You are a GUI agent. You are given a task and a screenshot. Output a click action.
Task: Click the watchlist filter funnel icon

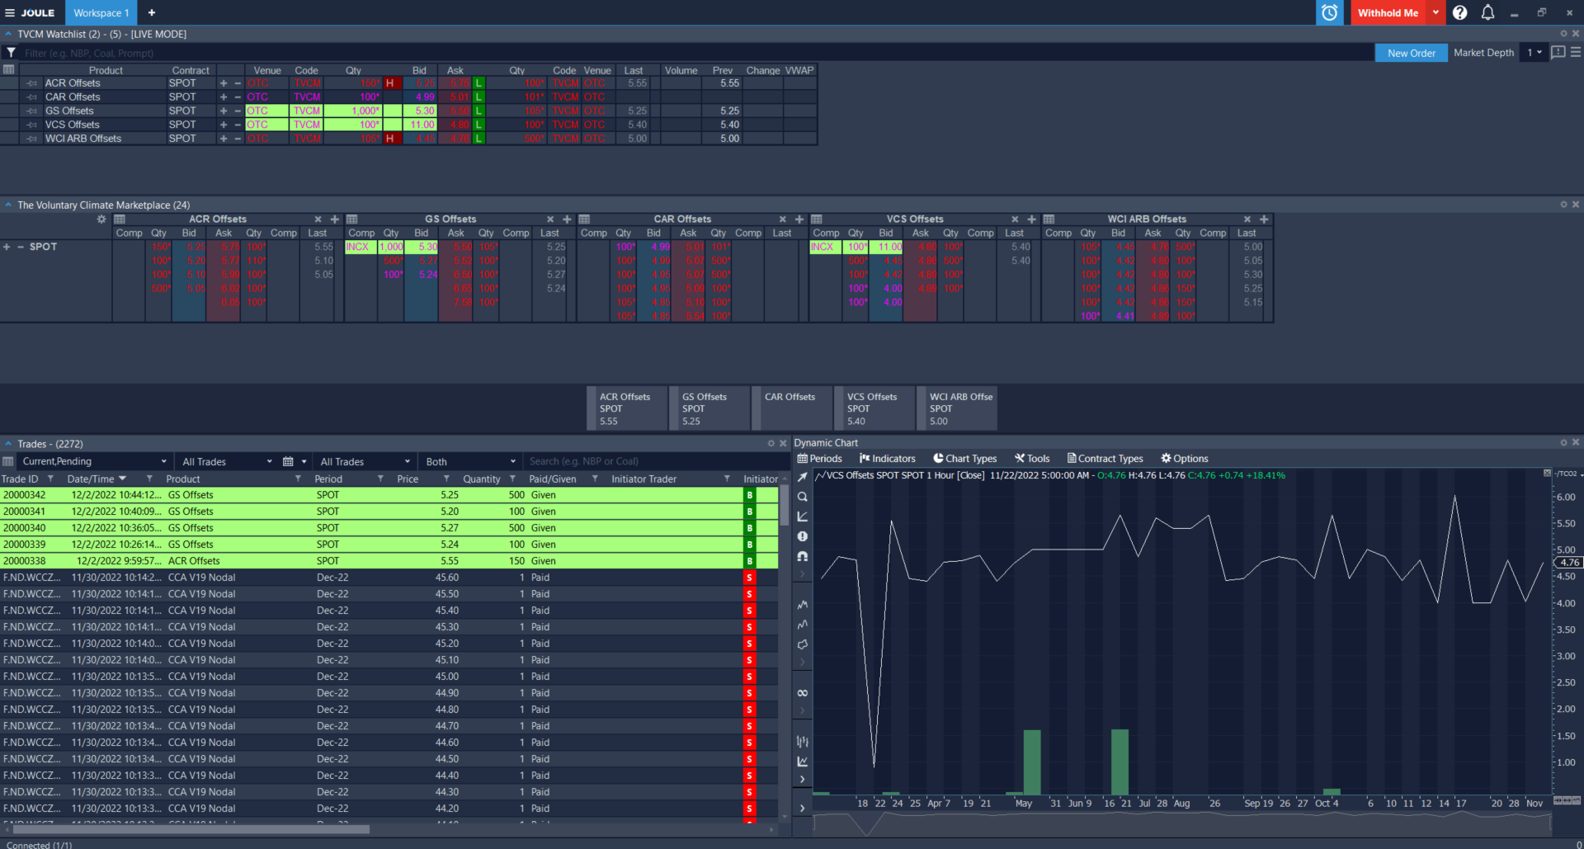(12, 53)
